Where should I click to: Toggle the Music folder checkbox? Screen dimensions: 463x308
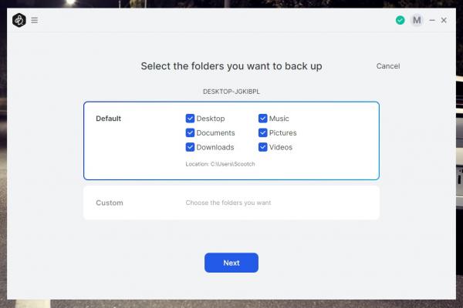[262, 119]
